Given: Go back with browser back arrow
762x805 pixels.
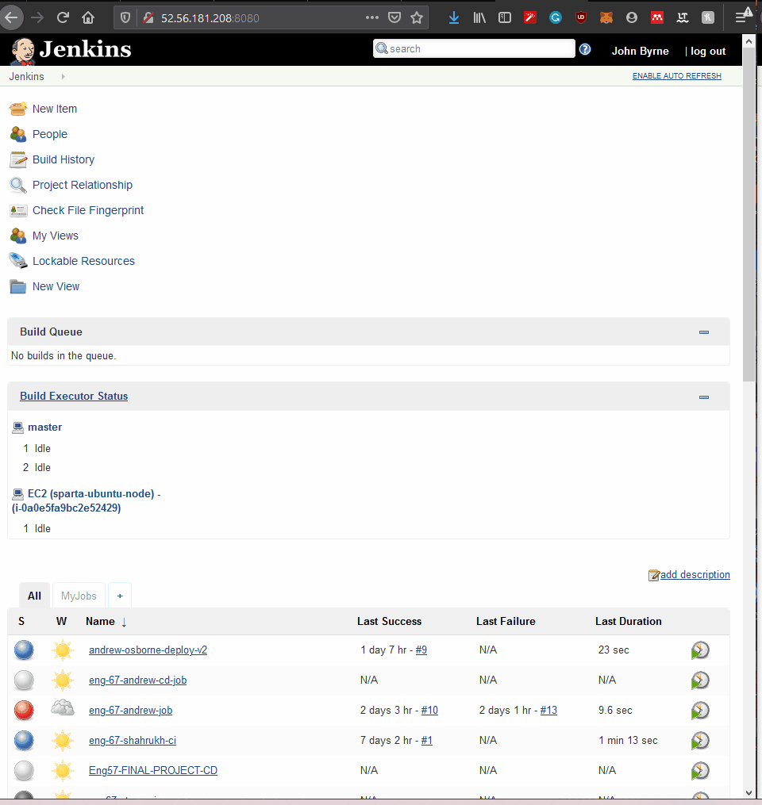Looking at the screenshot, I should pyautogui.click(x=11, y=18).
